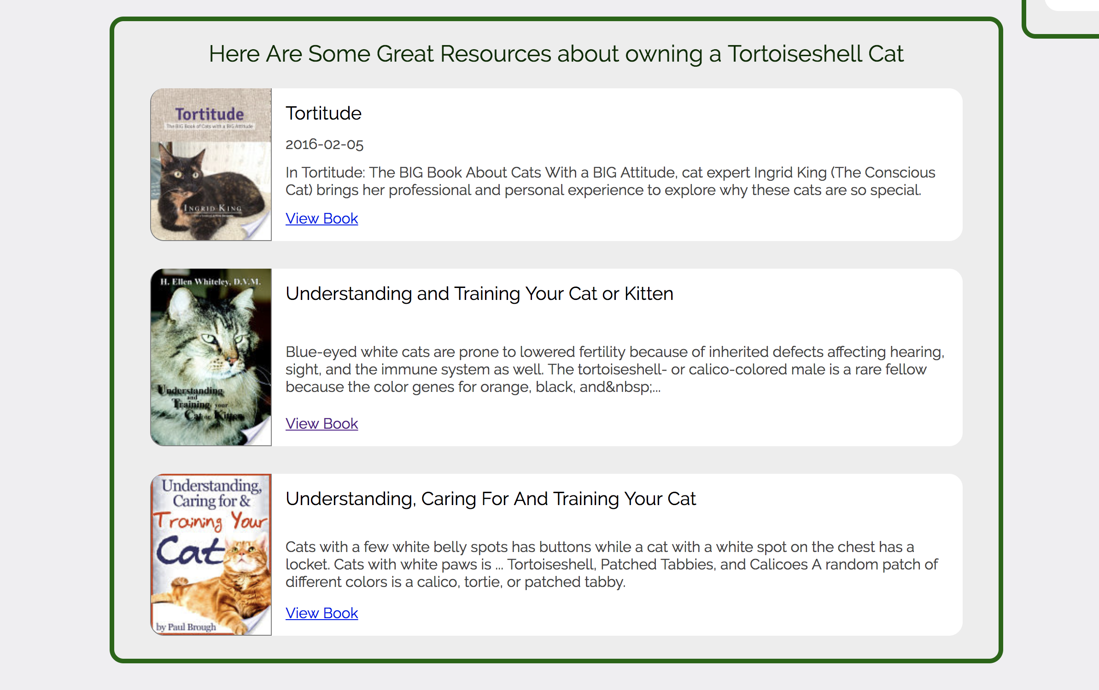Viewport: 1099px width, 690px height.
Task: Select the Understanding and Training Your Cat or Kitten title
Action: [479, 293]
